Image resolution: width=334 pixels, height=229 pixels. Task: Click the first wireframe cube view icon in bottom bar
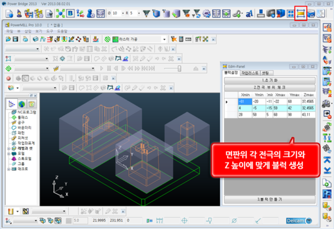(43, 220)
